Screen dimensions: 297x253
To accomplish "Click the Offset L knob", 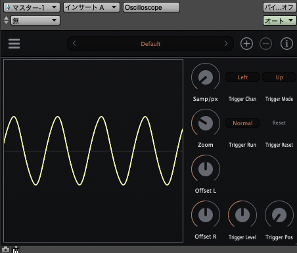I will pyautogui.click(x=206, y=169).
